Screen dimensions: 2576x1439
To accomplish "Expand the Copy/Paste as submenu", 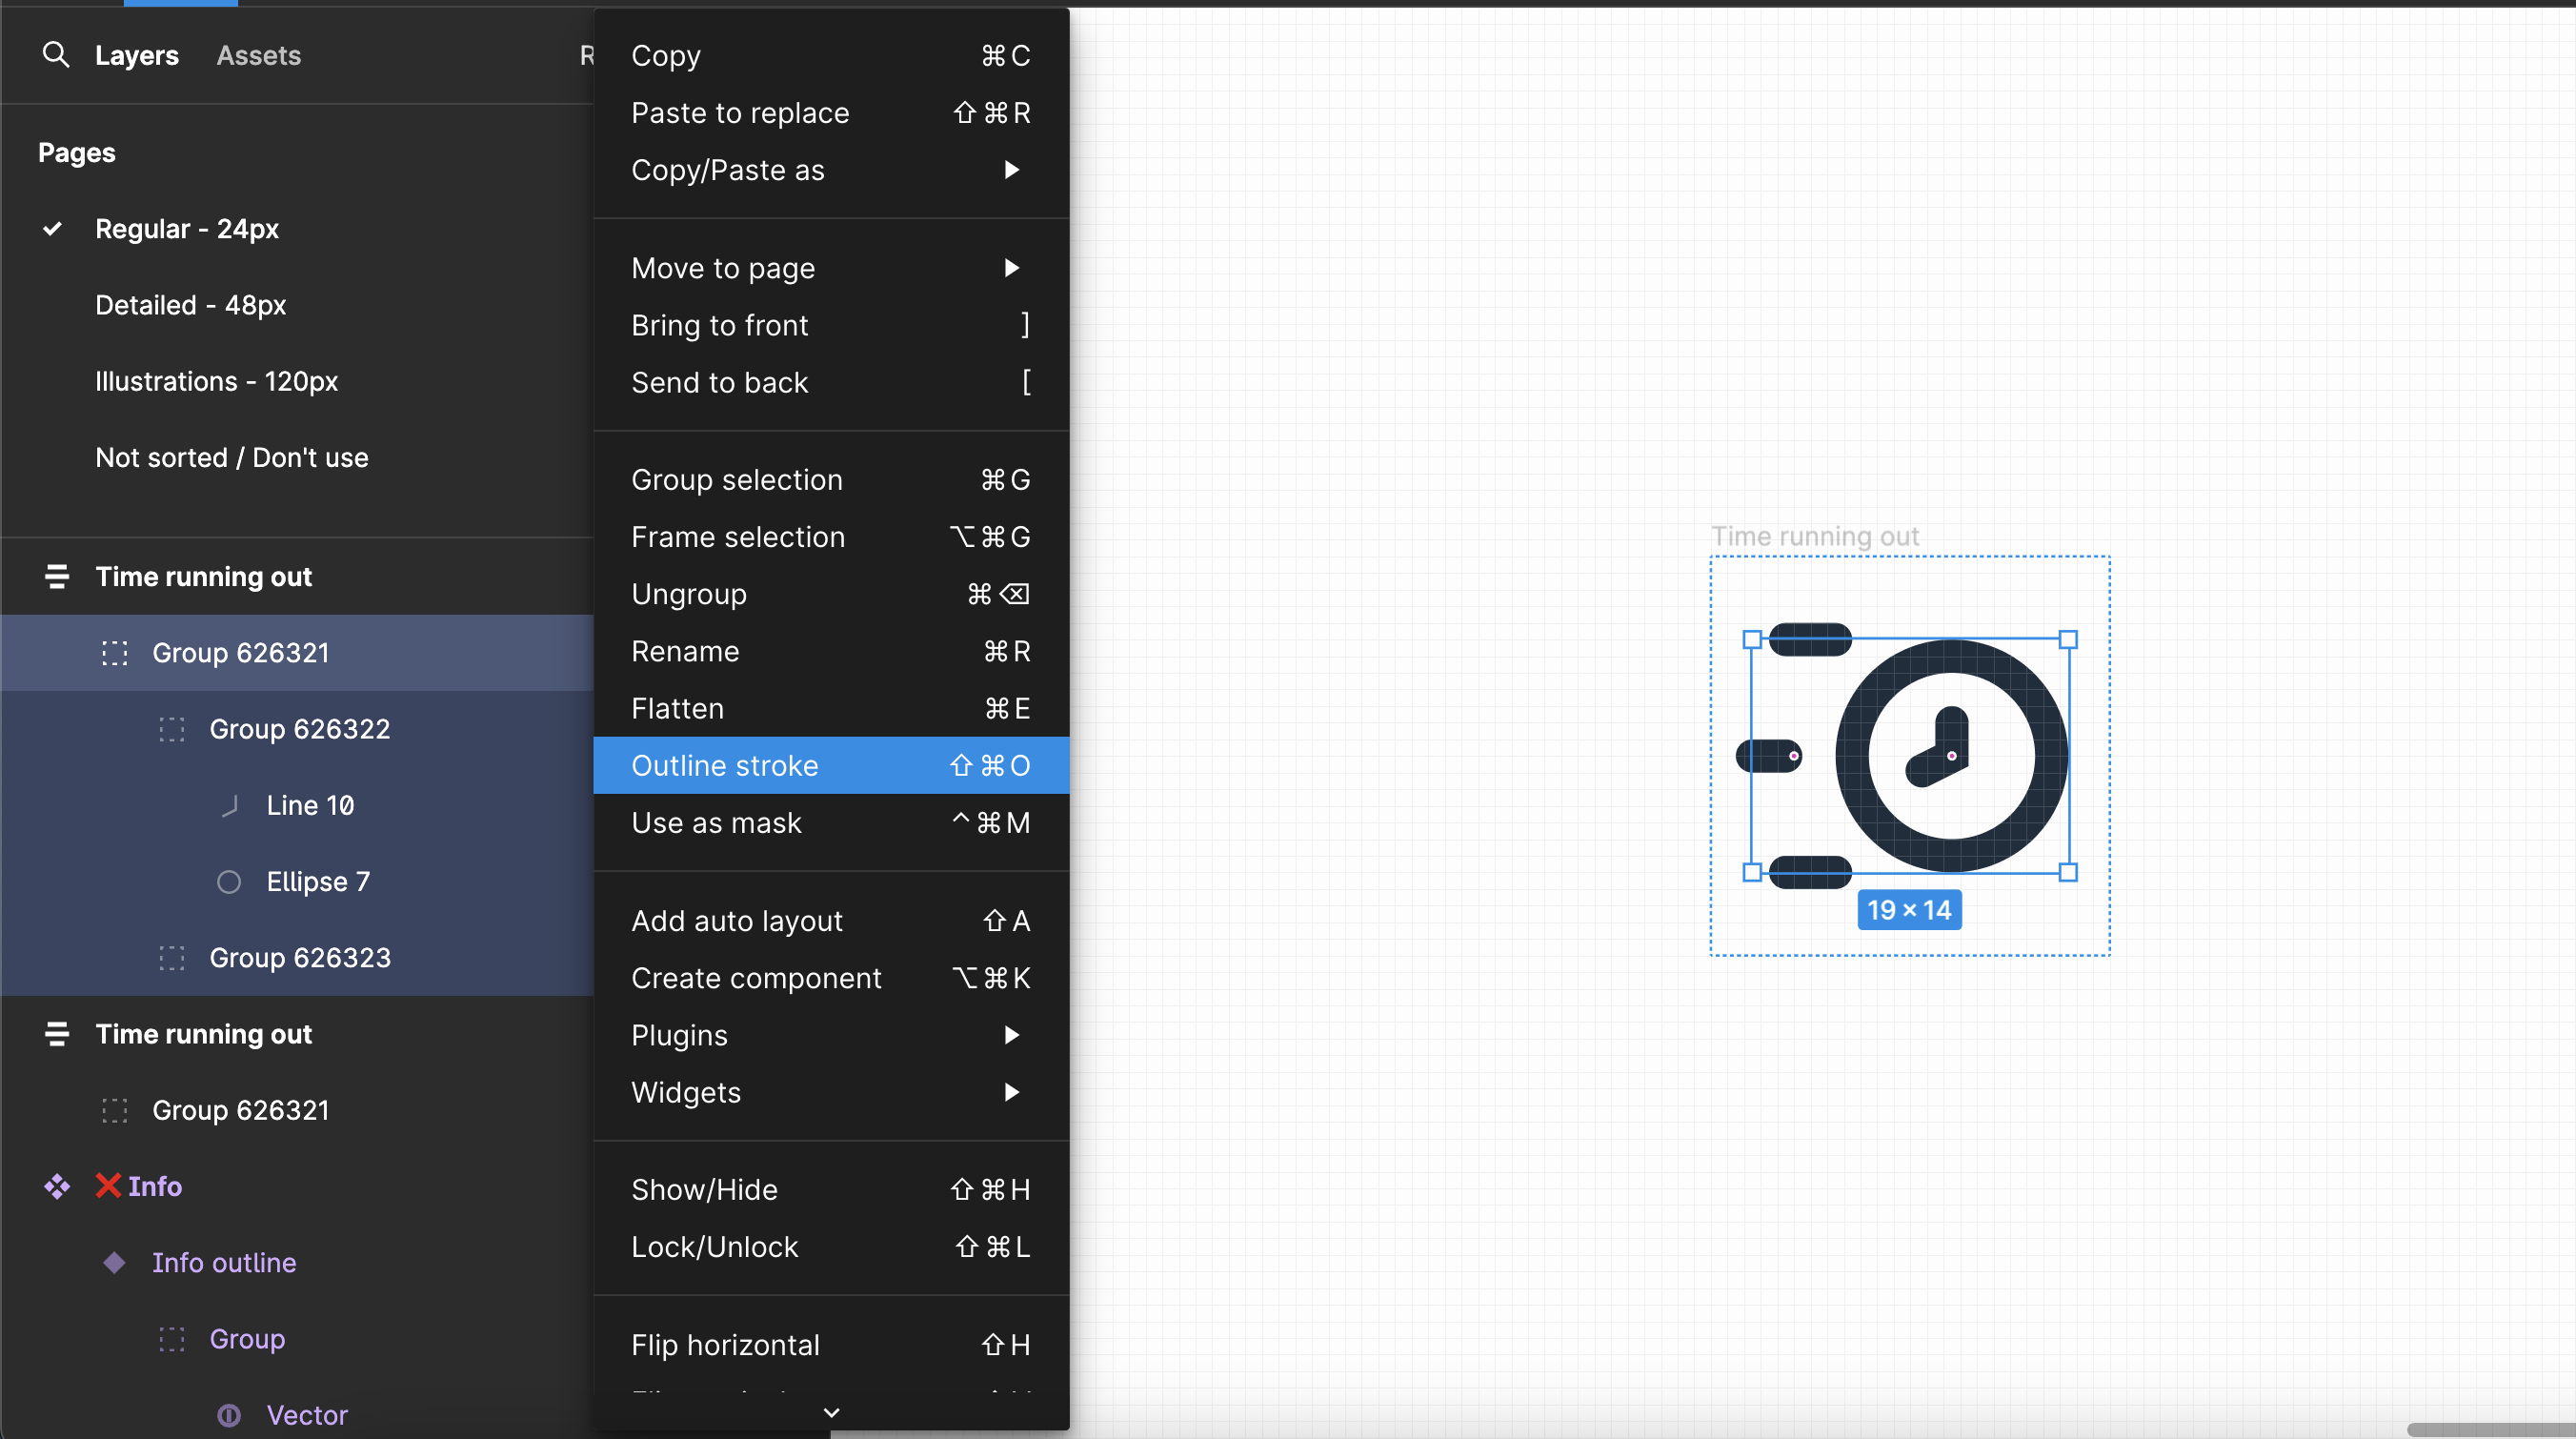I will click(727, 170).
